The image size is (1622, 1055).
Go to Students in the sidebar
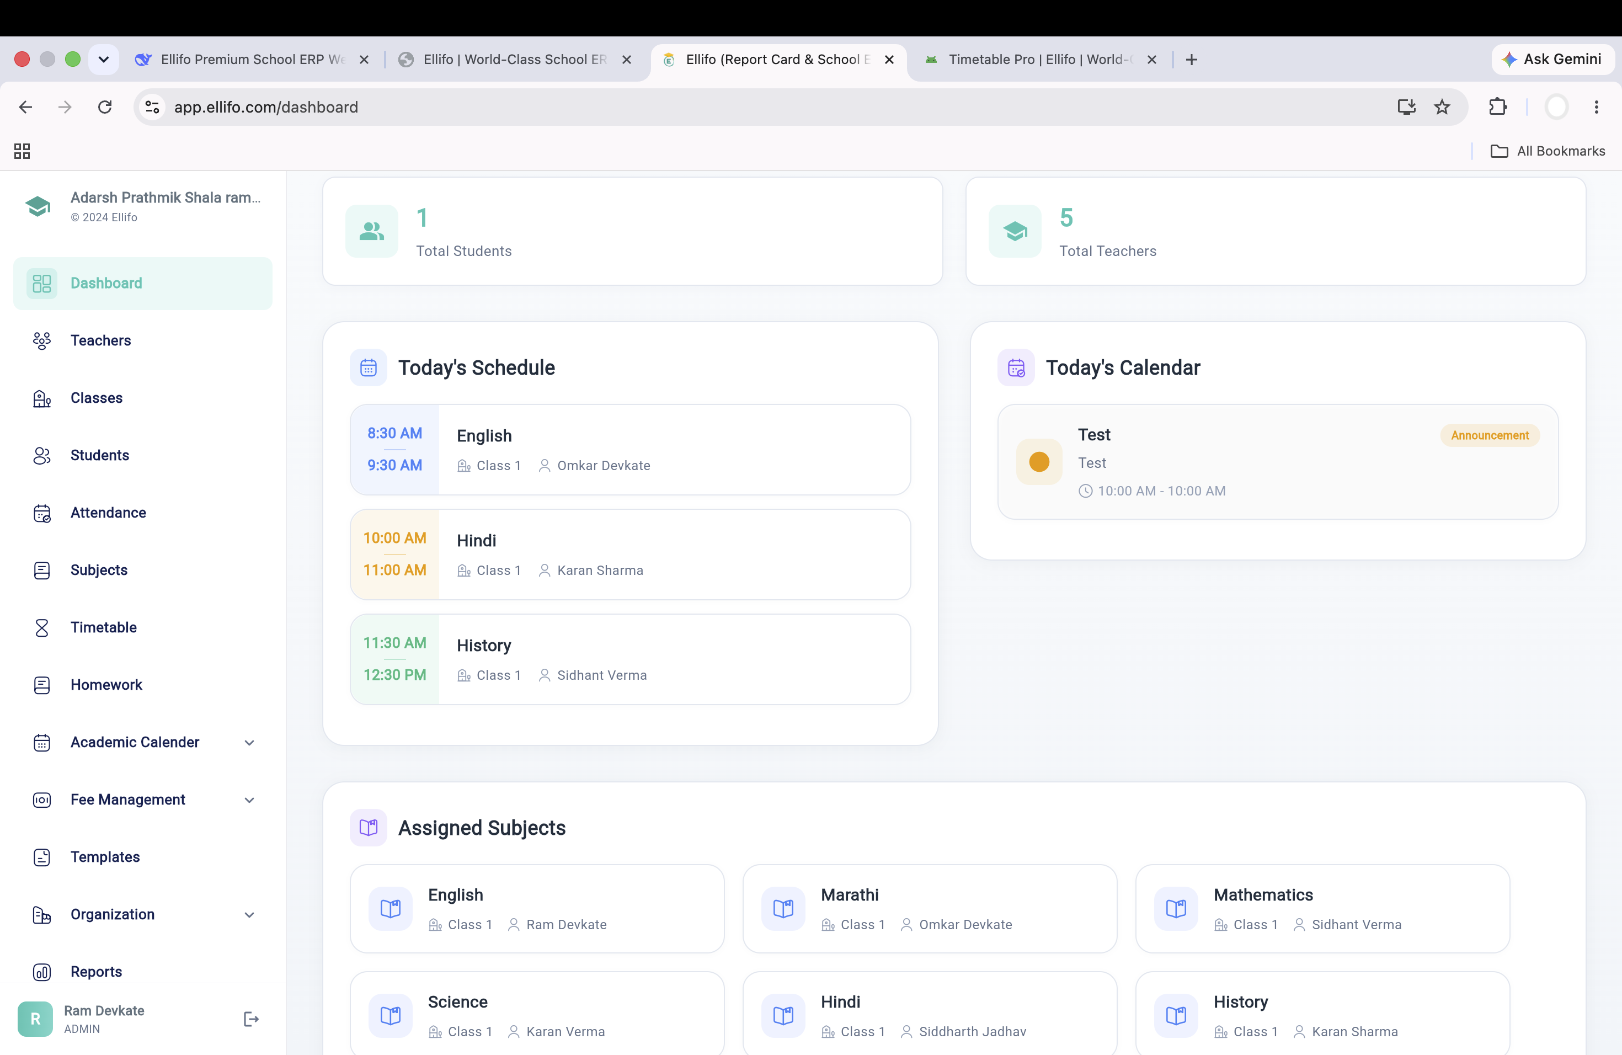[x=142, y=455]
